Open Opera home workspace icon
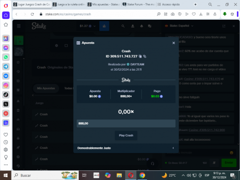This screenshot has width=240, height=180. [6, 15]
